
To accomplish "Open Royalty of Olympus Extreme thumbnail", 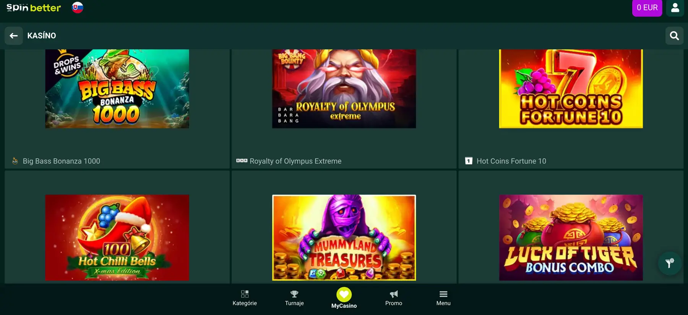I will point(344,89).
